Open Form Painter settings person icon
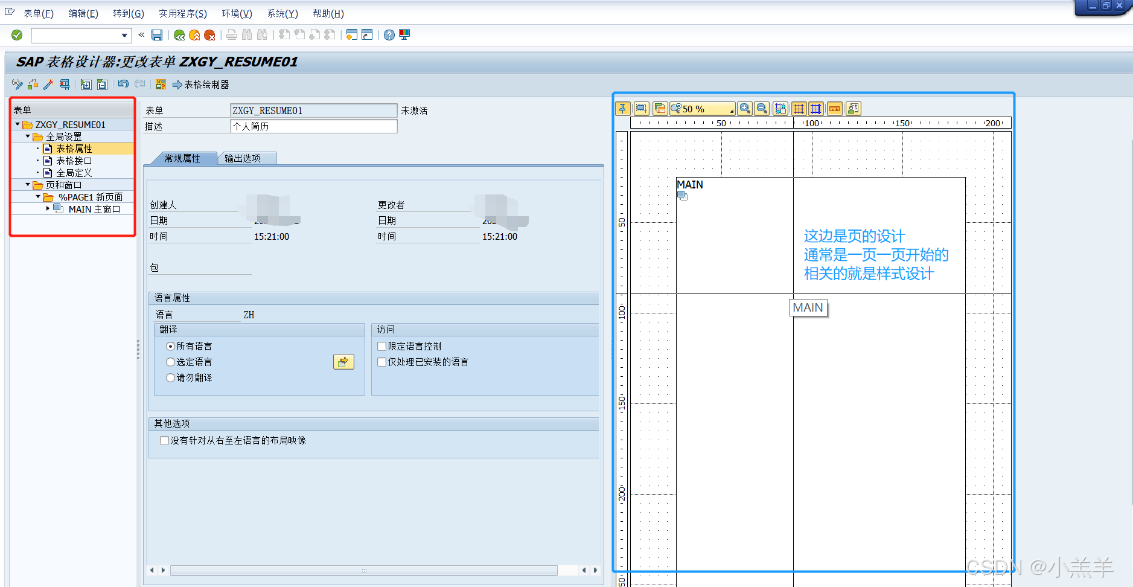This screenshot has width=1133, height=587. [854, 109]
